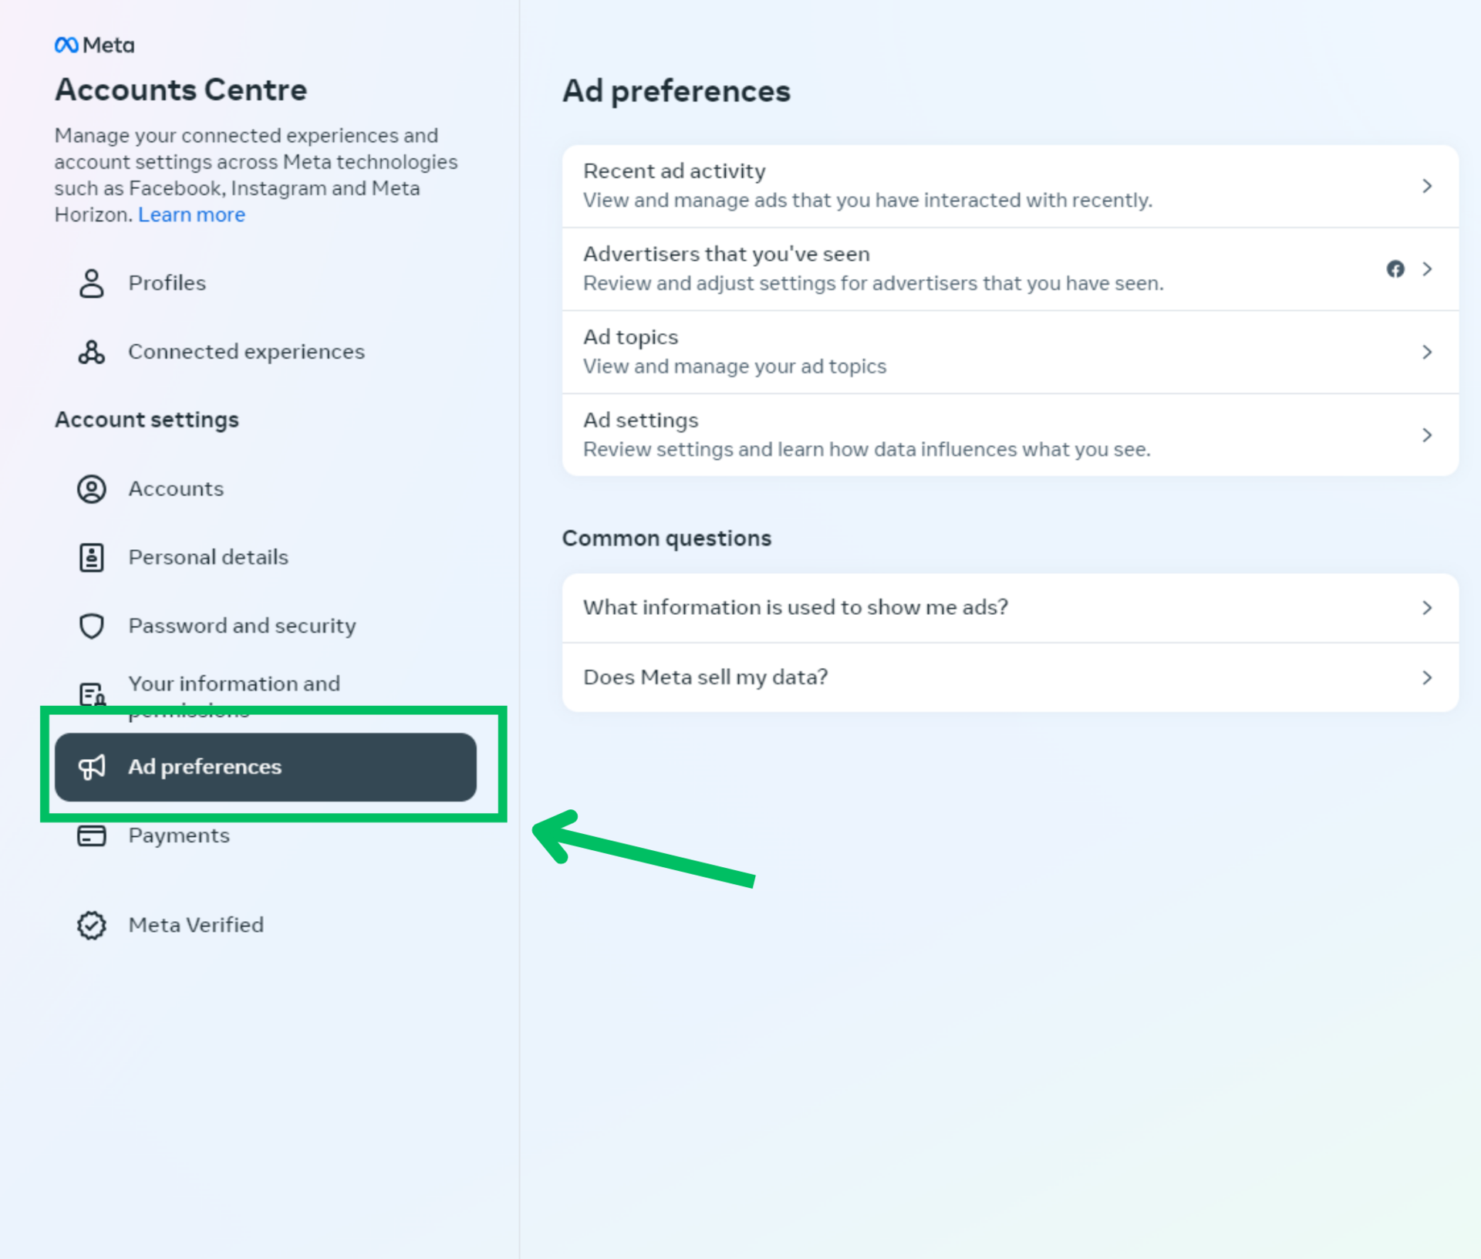Image resolution: width=1481 pixels, height=1259 pixels.
Task: Open Your information and permissions menu item
Action: click(234, 684)
